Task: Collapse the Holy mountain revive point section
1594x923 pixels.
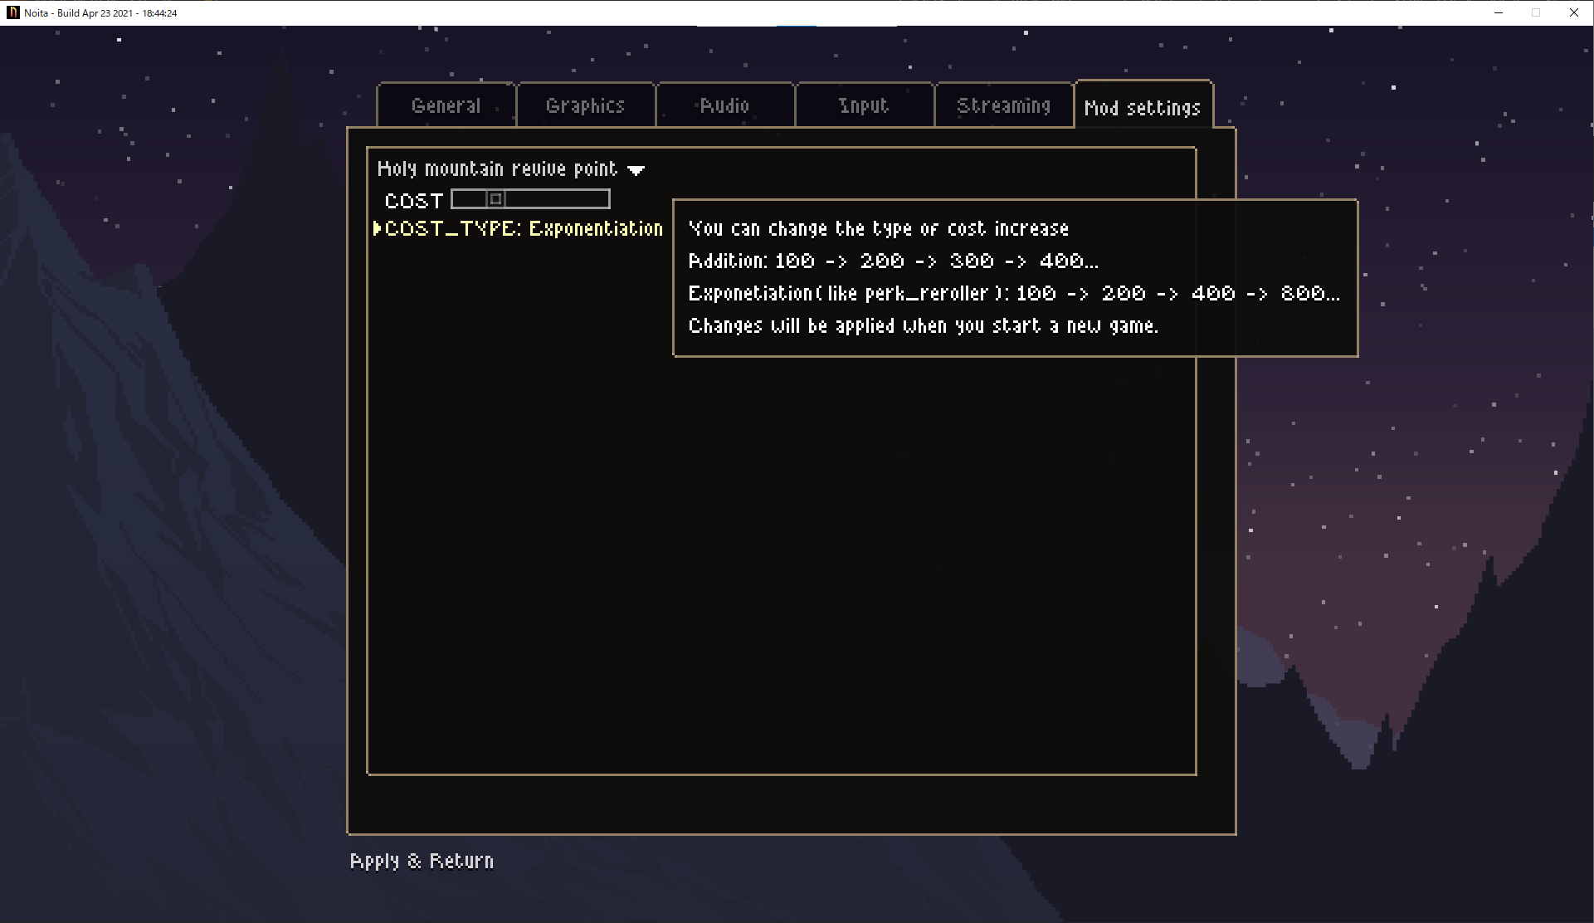Action: tap(510, 169)
